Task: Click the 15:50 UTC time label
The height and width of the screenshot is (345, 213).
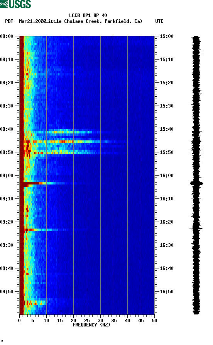Action: tap(166, 152)
